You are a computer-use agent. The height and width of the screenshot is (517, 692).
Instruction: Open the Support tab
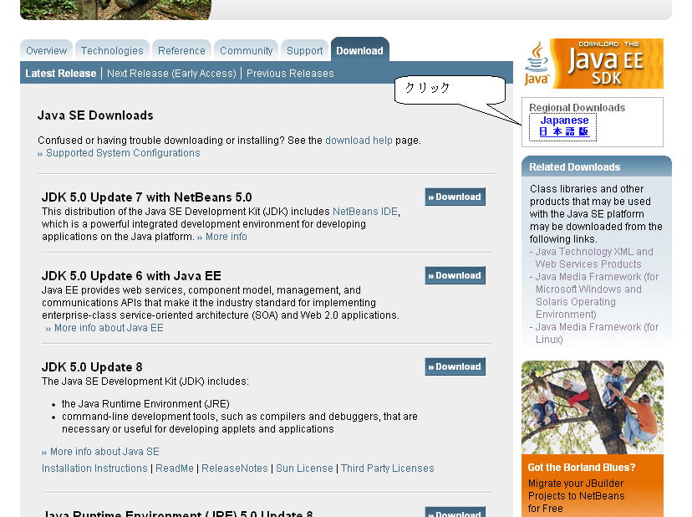304,50
